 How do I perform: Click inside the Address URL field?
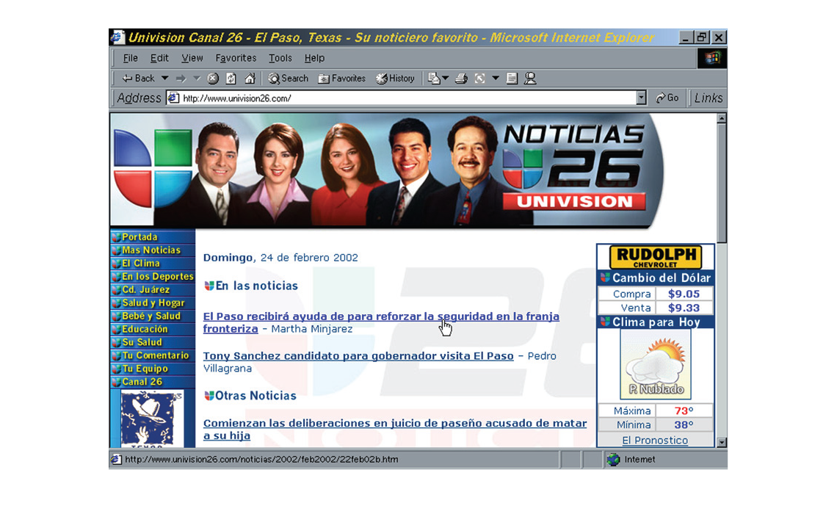click(404, 98)
